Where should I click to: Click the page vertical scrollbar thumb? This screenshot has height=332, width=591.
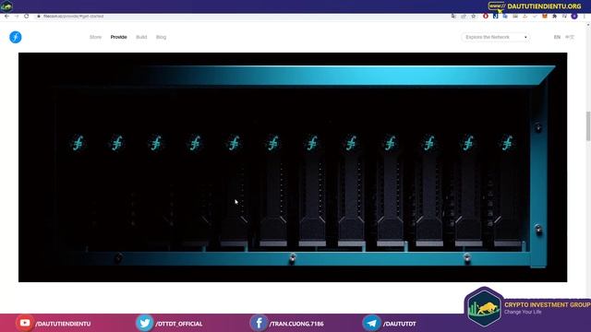click(x=588, y=126)
